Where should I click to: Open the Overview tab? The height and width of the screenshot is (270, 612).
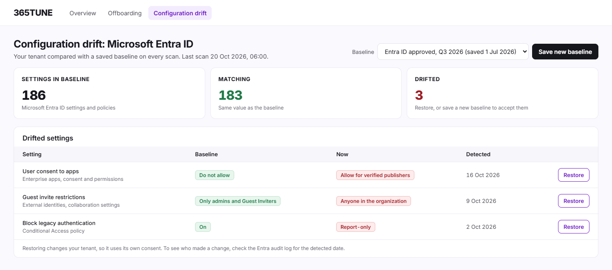83,13
